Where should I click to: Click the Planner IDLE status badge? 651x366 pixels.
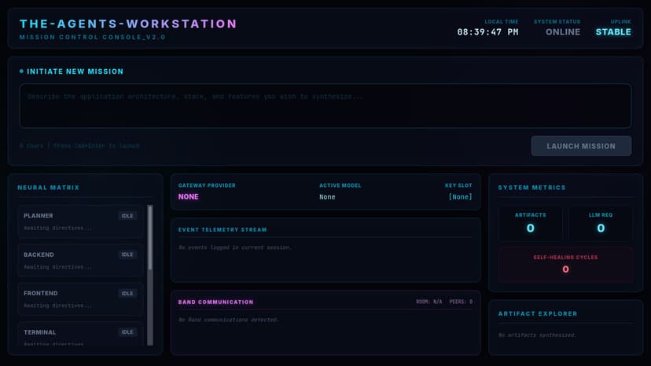127,216
